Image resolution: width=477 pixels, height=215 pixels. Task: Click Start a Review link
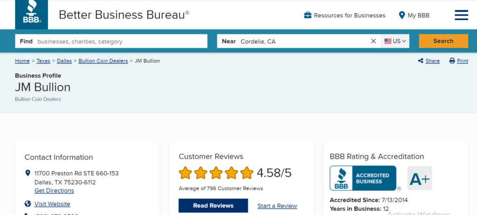click(x=277, y=206)
